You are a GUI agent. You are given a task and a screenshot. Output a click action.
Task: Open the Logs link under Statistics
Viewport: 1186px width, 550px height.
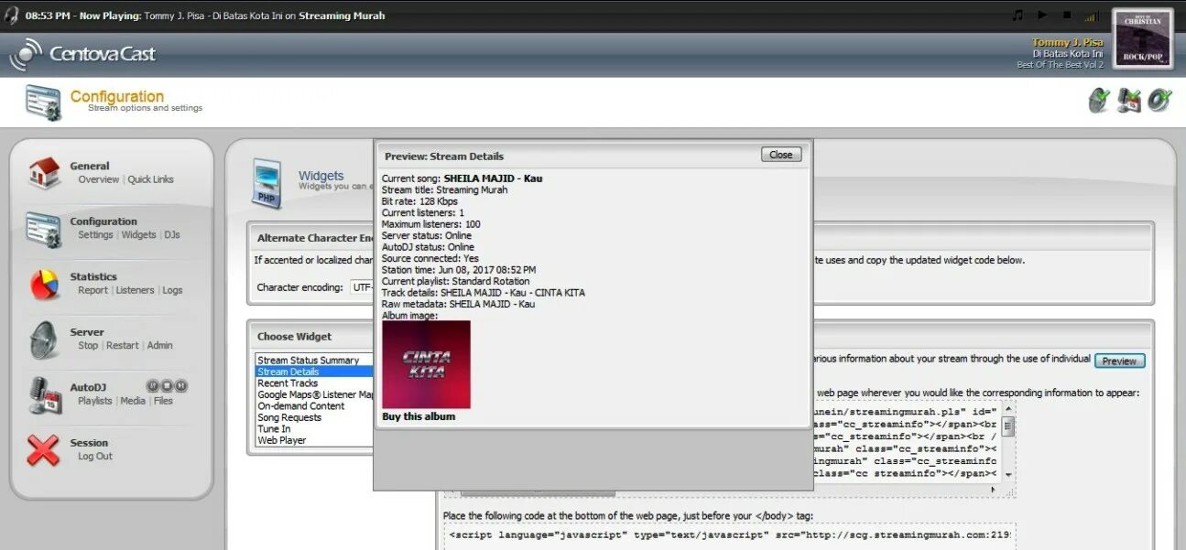(172, 290)
